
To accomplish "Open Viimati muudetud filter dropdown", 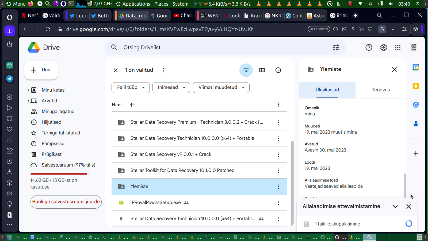I will [x=221, y=88].
